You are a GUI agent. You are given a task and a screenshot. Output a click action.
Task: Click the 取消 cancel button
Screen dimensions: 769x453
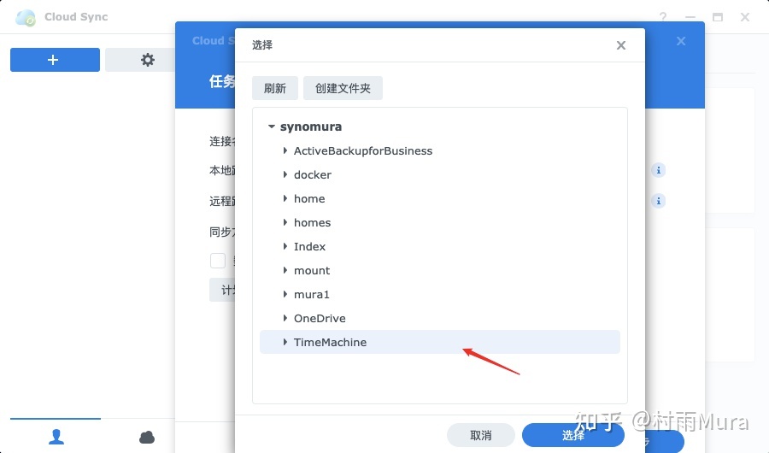(480, 435)
